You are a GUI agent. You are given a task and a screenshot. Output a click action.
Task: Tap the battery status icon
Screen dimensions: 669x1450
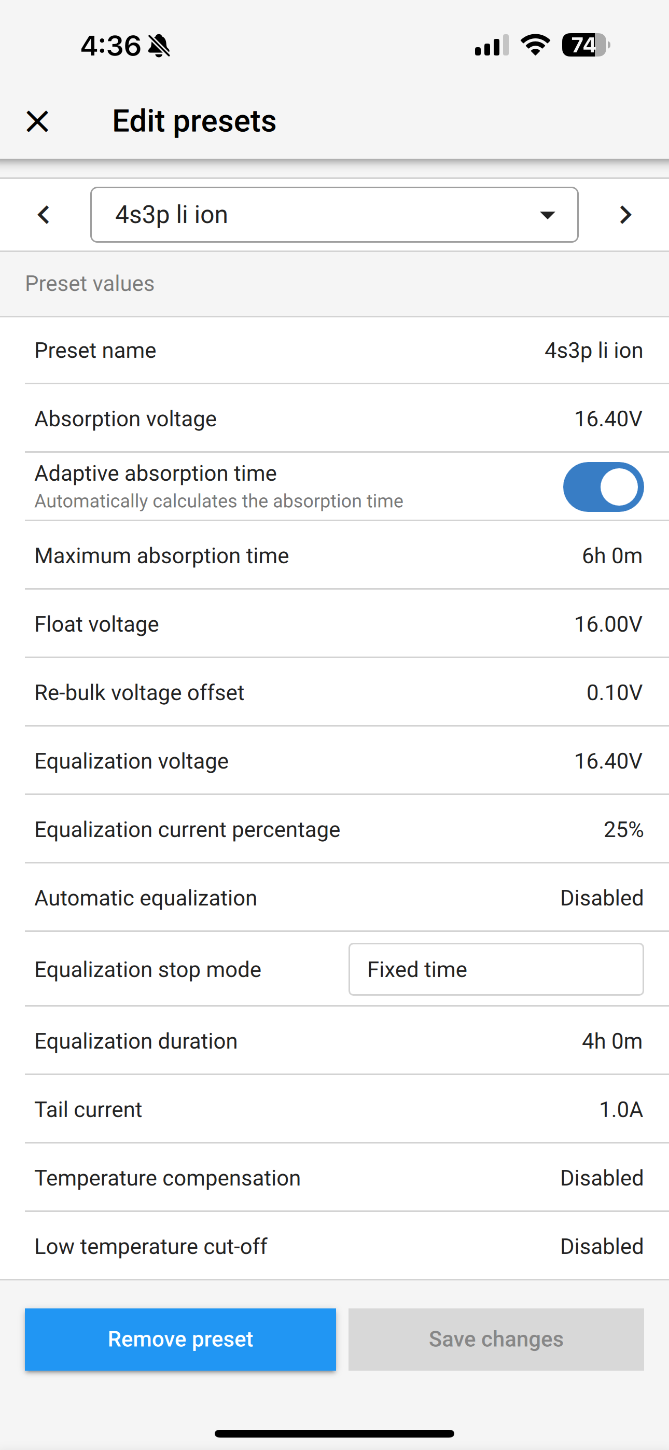coord(585,45)
